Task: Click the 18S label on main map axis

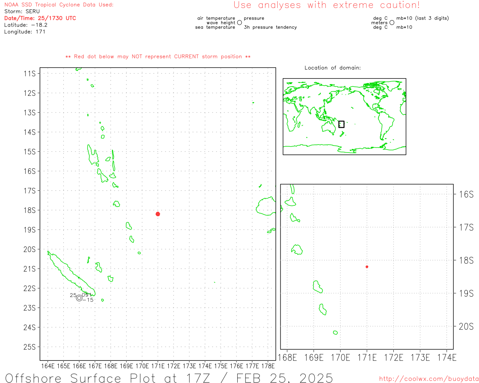Action: pos(30,210)
